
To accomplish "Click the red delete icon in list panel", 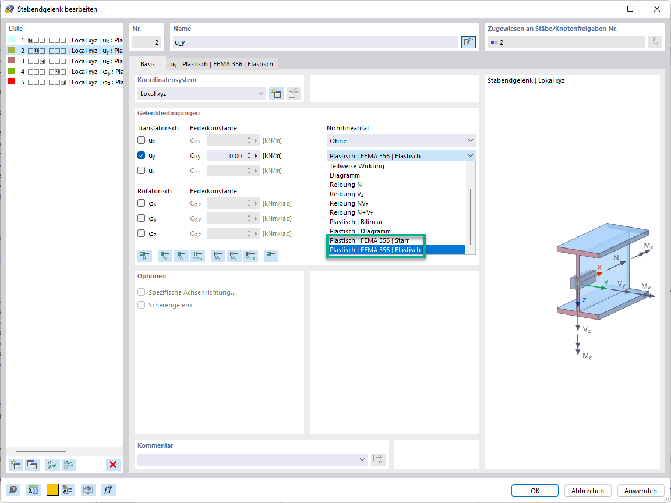I will click(x=113, y=465).
